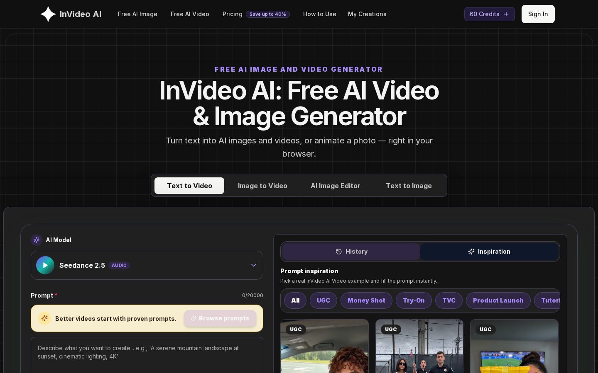This screenshot has width=598, height=373.
Task: Click the Seedance 2.5 play icon
Action: point(45,265)
